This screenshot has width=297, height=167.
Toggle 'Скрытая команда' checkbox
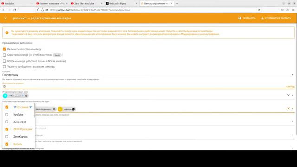click(x=4, y=55)
